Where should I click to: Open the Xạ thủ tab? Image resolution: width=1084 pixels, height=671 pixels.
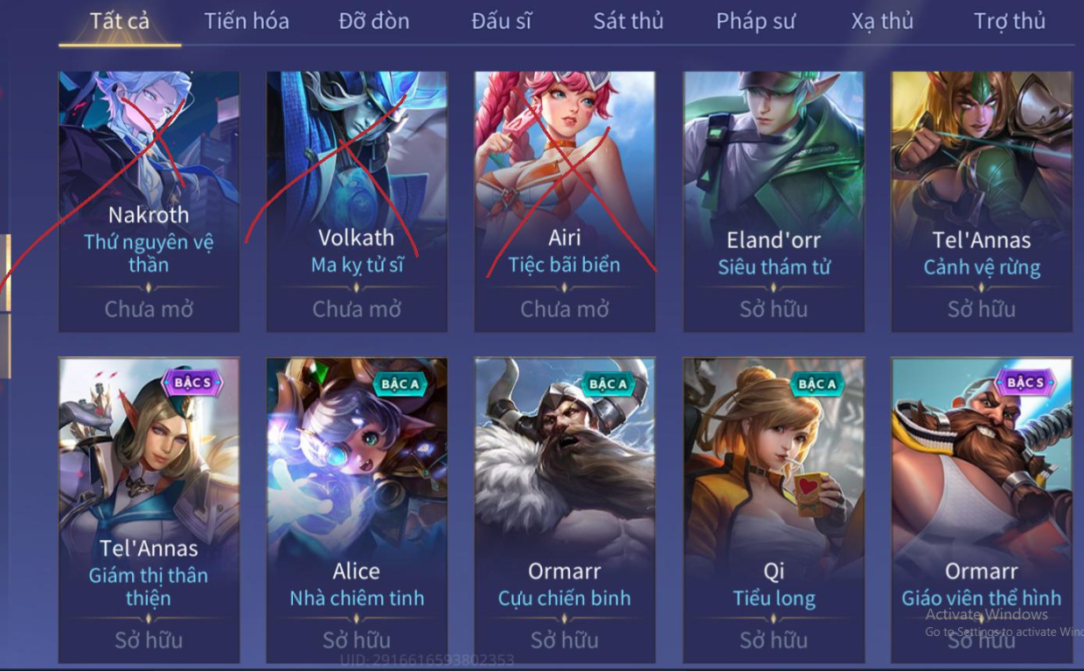point(882,21)
